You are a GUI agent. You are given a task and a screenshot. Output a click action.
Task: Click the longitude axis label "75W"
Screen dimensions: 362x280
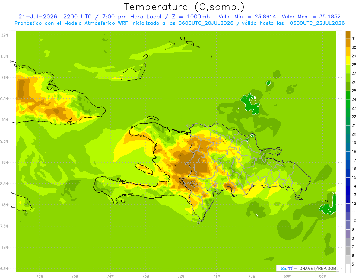[x=75, y=276]
